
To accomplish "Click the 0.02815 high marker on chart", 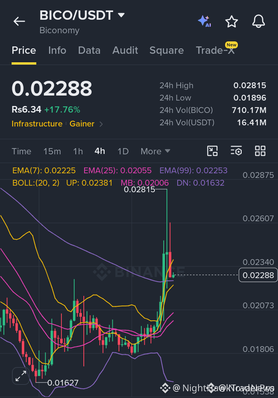I will 139,190.
